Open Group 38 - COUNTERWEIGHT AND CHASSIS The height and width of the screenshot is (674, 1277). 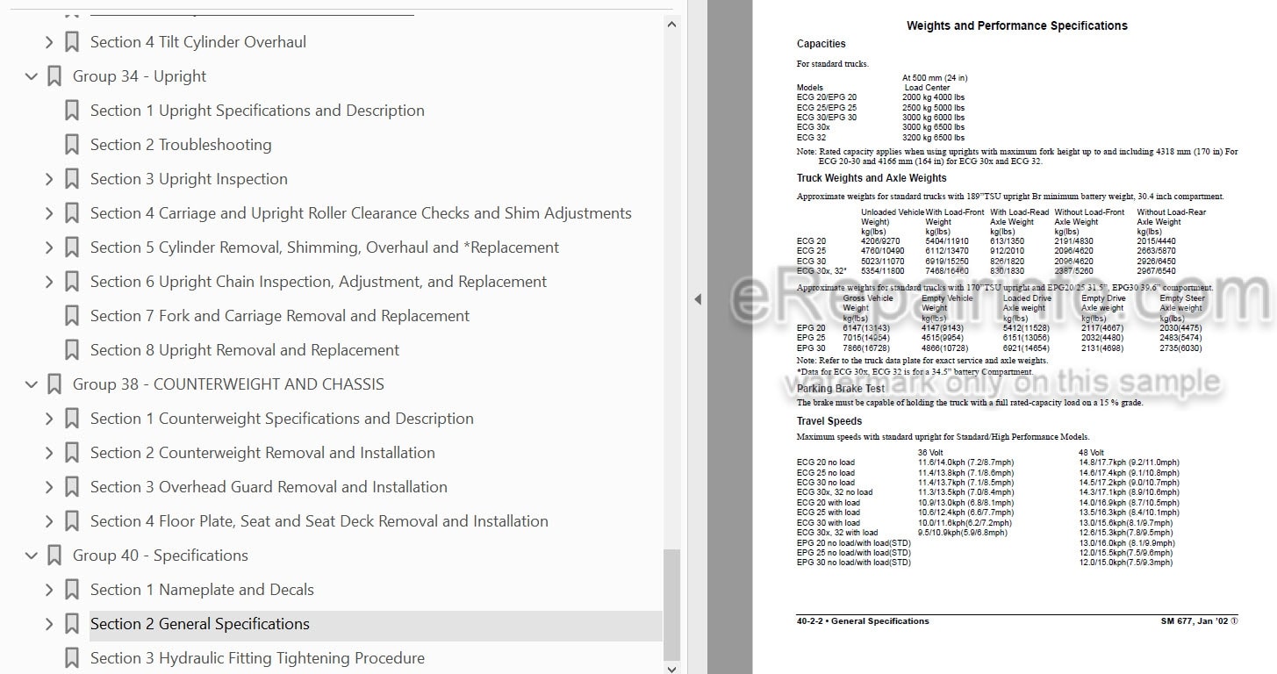pyautogui.click(x=228, y=384)
